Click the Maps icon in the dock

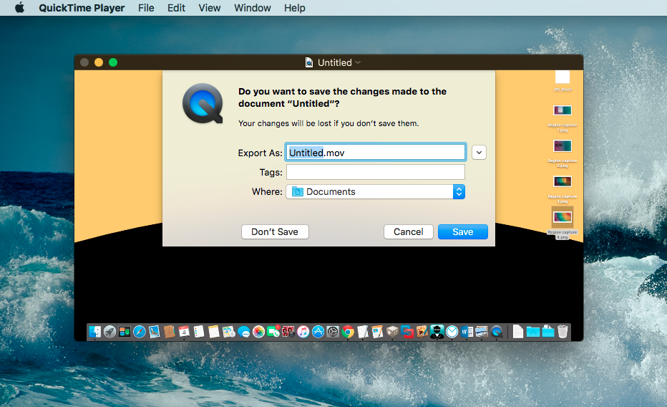point(229,332)
